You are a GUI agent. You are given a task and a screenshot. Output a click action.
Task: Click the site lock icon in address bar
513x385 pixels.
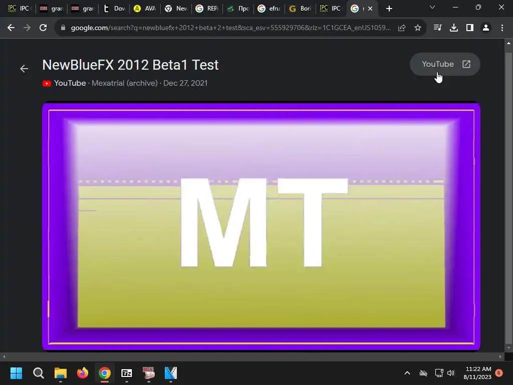click(x=63, y=28)
